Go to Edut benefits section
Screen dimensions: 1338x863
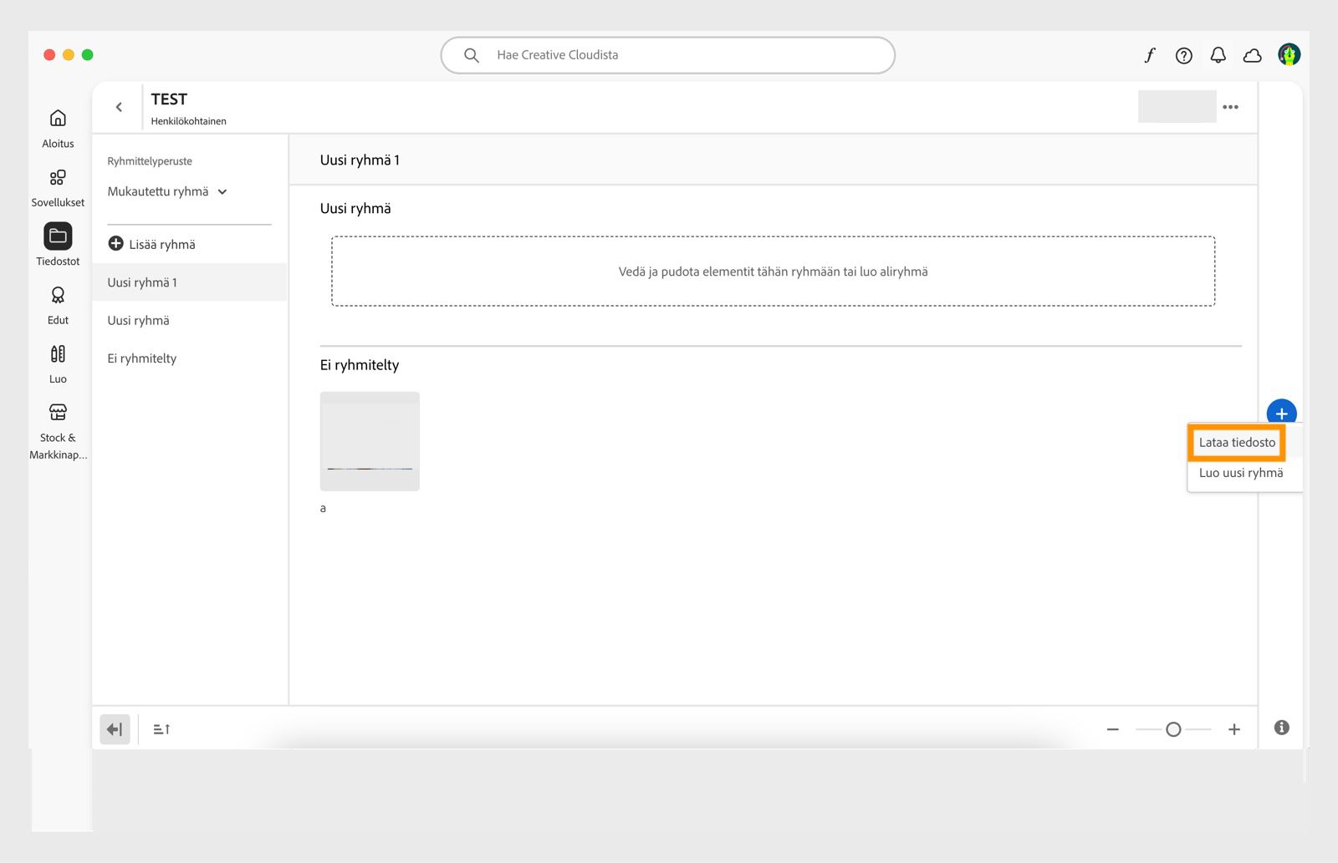[x=58, y=305]
